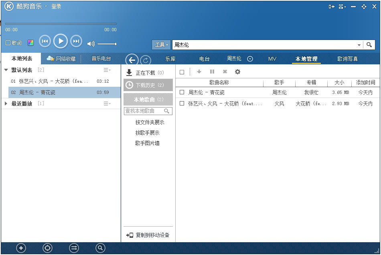Expand the dropdown circle next to 周杰伦
The width and height of the screenshot is (381, 255).
(250, 59)
